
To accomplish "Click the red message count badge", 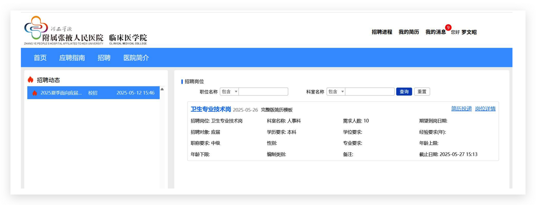I will [x=448, y=27].
